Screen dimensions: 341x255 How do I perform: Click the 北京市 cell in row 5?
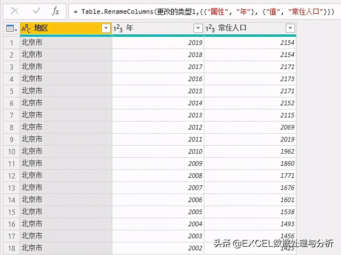coord(66,91)
